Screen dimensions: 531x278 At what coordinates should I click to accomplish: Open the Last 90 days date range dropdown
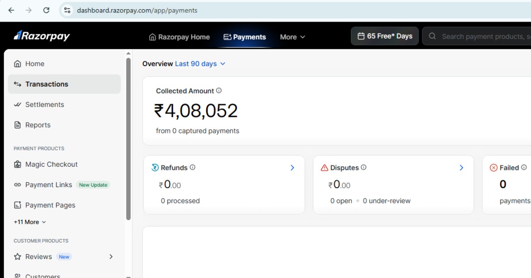tap(200, 64)
